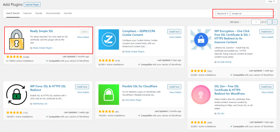Click the current page number field

click(x=256, y=22)
